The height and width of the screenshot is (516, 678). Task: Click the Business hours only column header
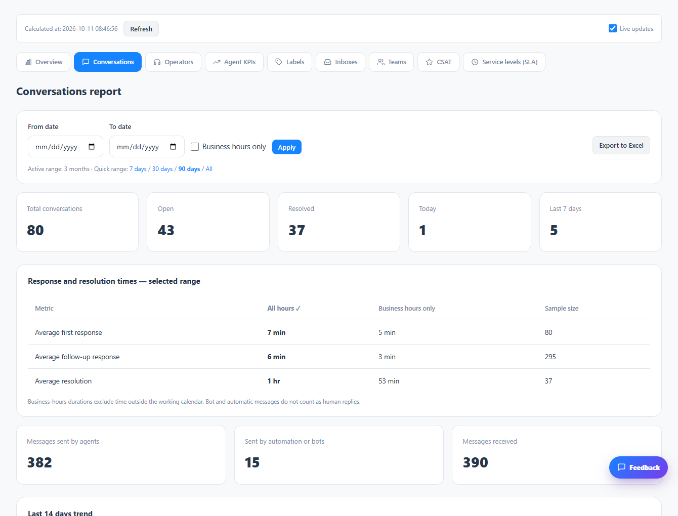click(x=407, y=308)
